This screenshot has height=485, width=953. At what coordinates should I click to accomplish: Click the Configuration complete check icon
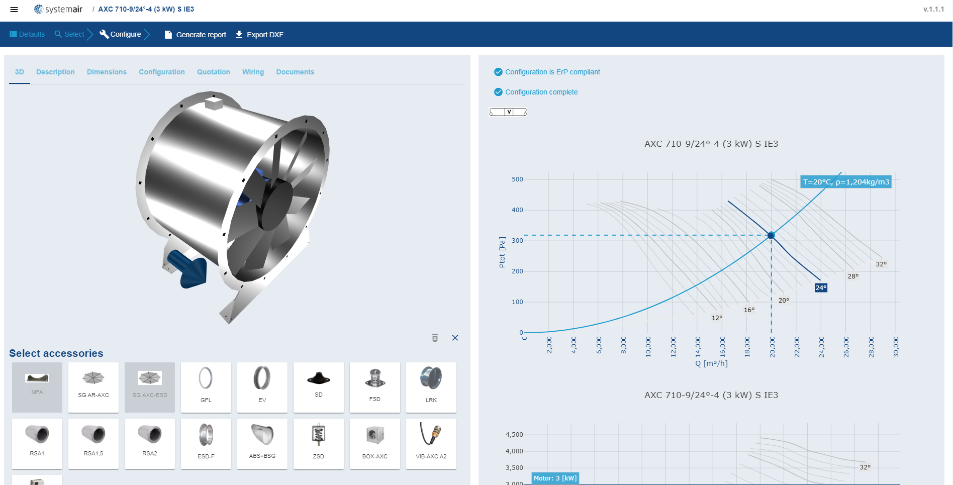[x=498, y=92]
